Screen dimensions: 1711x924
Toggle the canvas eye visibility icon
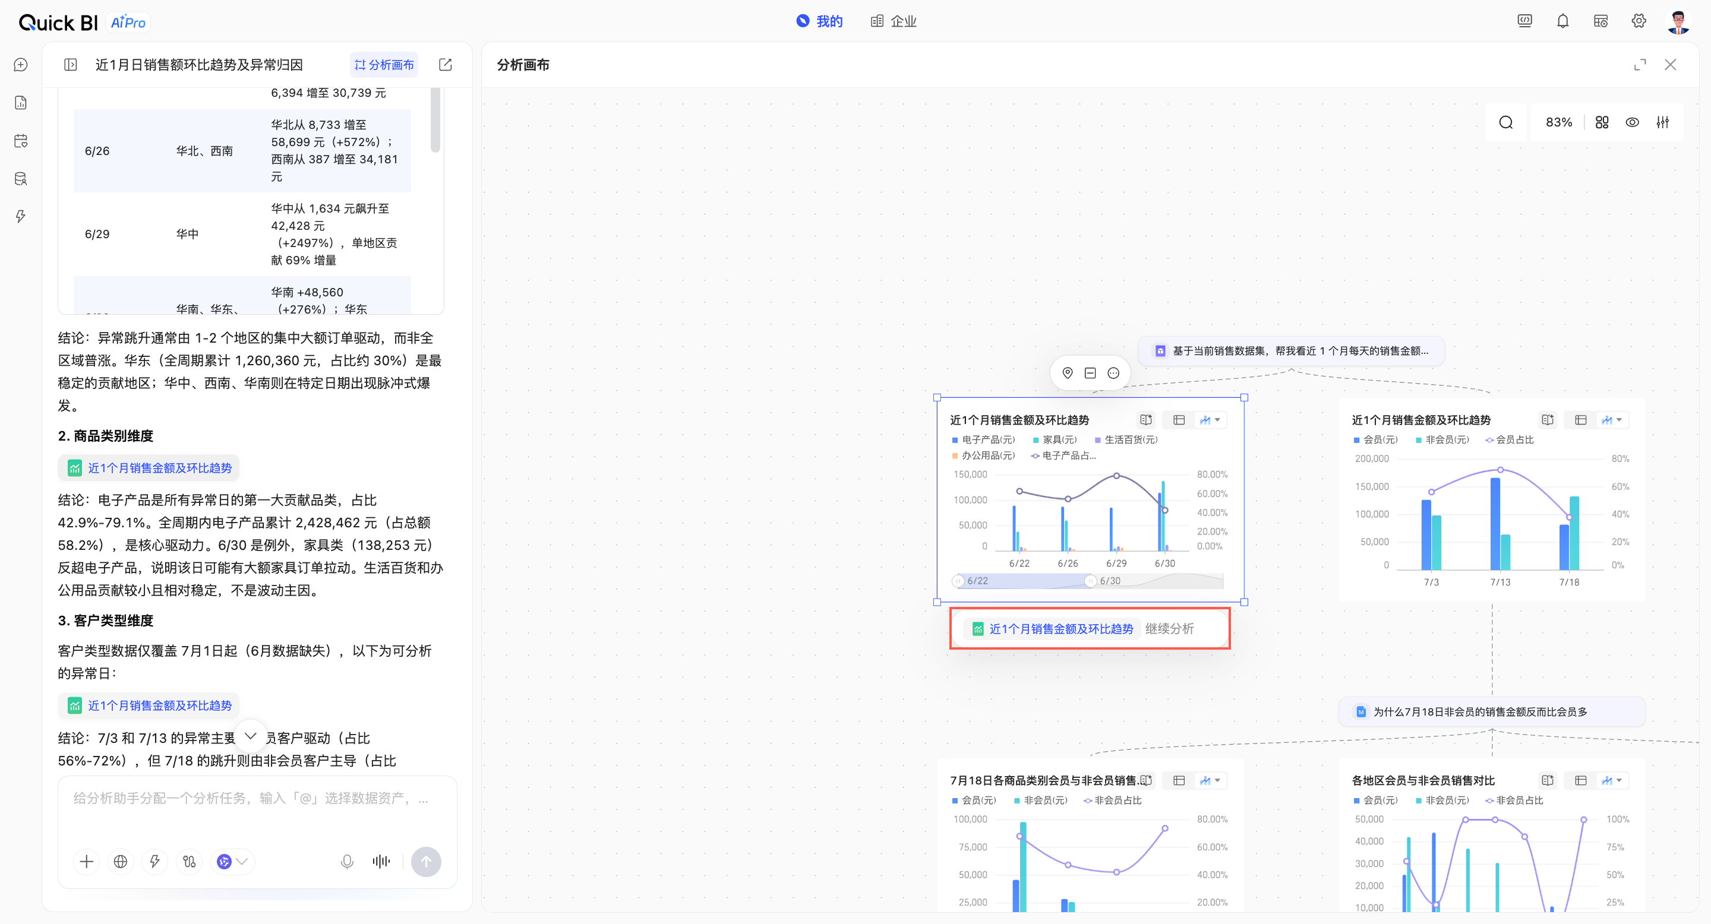[1632, 122]
